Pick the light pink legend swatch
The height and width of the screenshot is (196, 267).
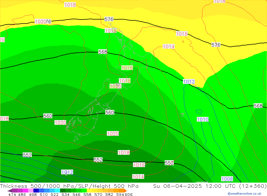coord(31,191)
